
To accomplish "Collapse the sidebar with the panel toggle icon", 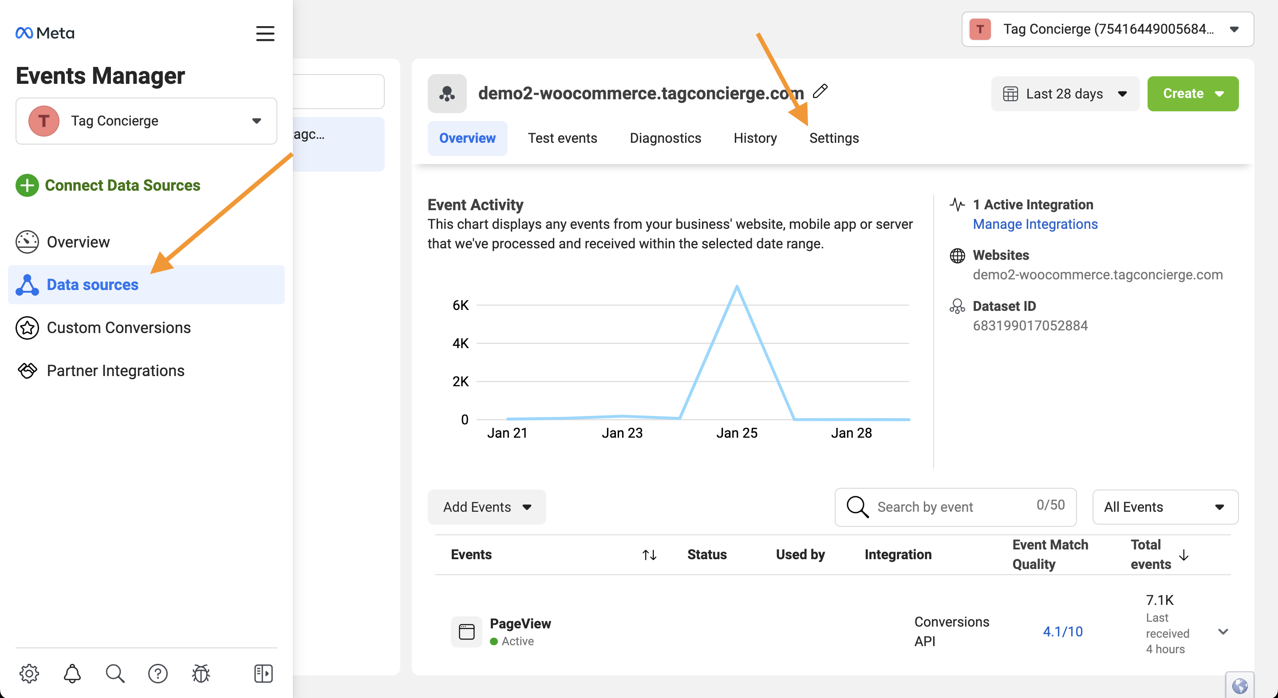I will (264, 673).
